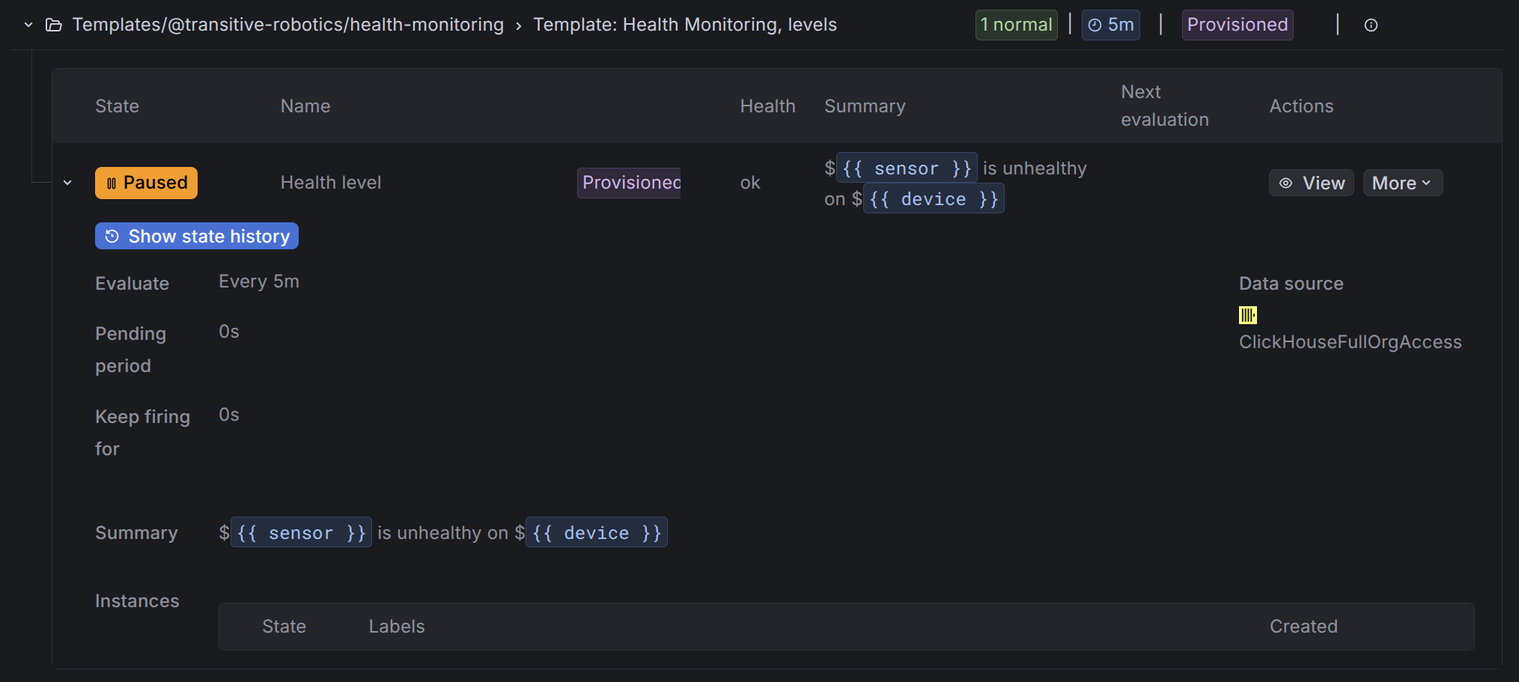Open the health-monitoring breadcrumb link

288,24
